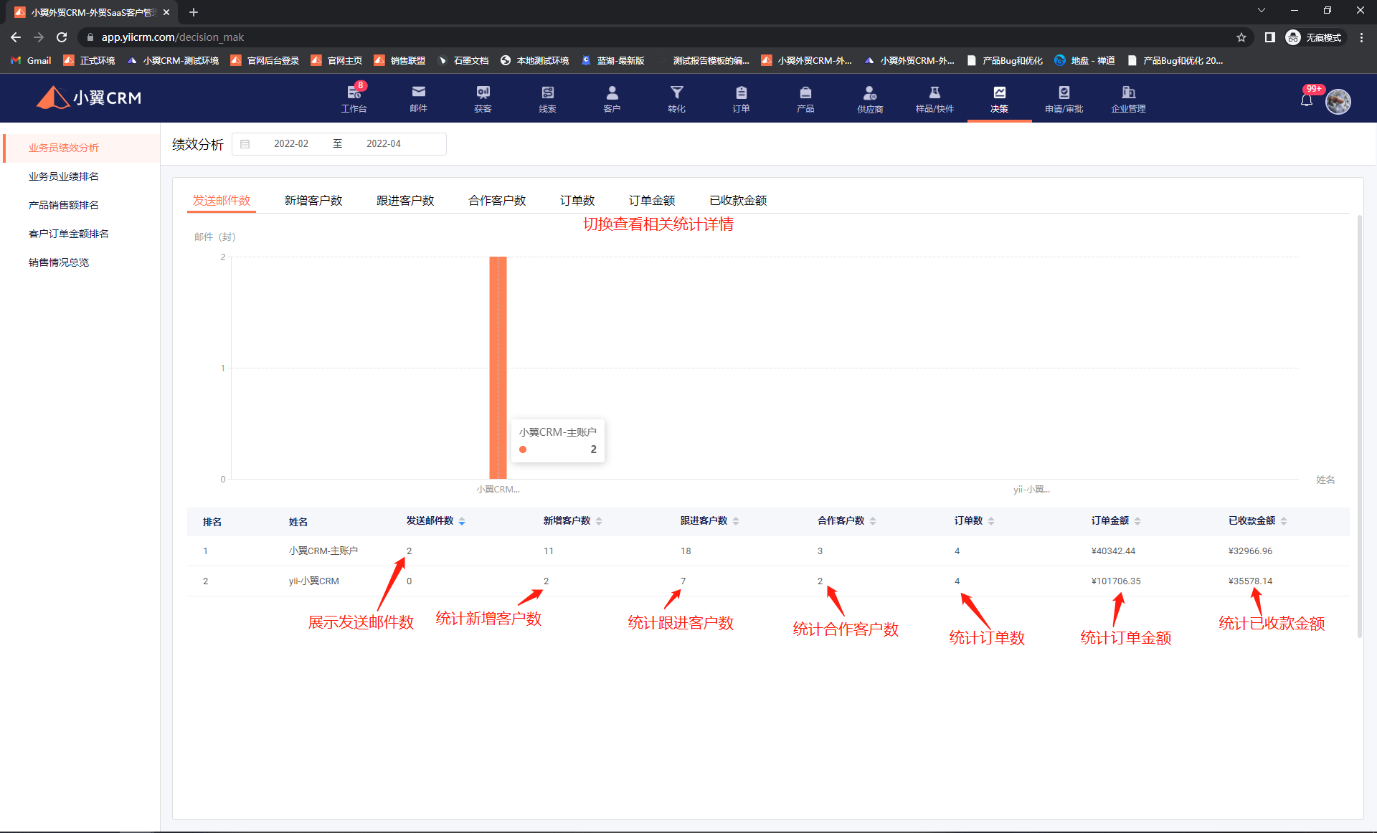Click the ¥32966.96 received amount cell
Image resolution: width=1377 pixels, height=833 pixels.
click(x=1250, y=551)
